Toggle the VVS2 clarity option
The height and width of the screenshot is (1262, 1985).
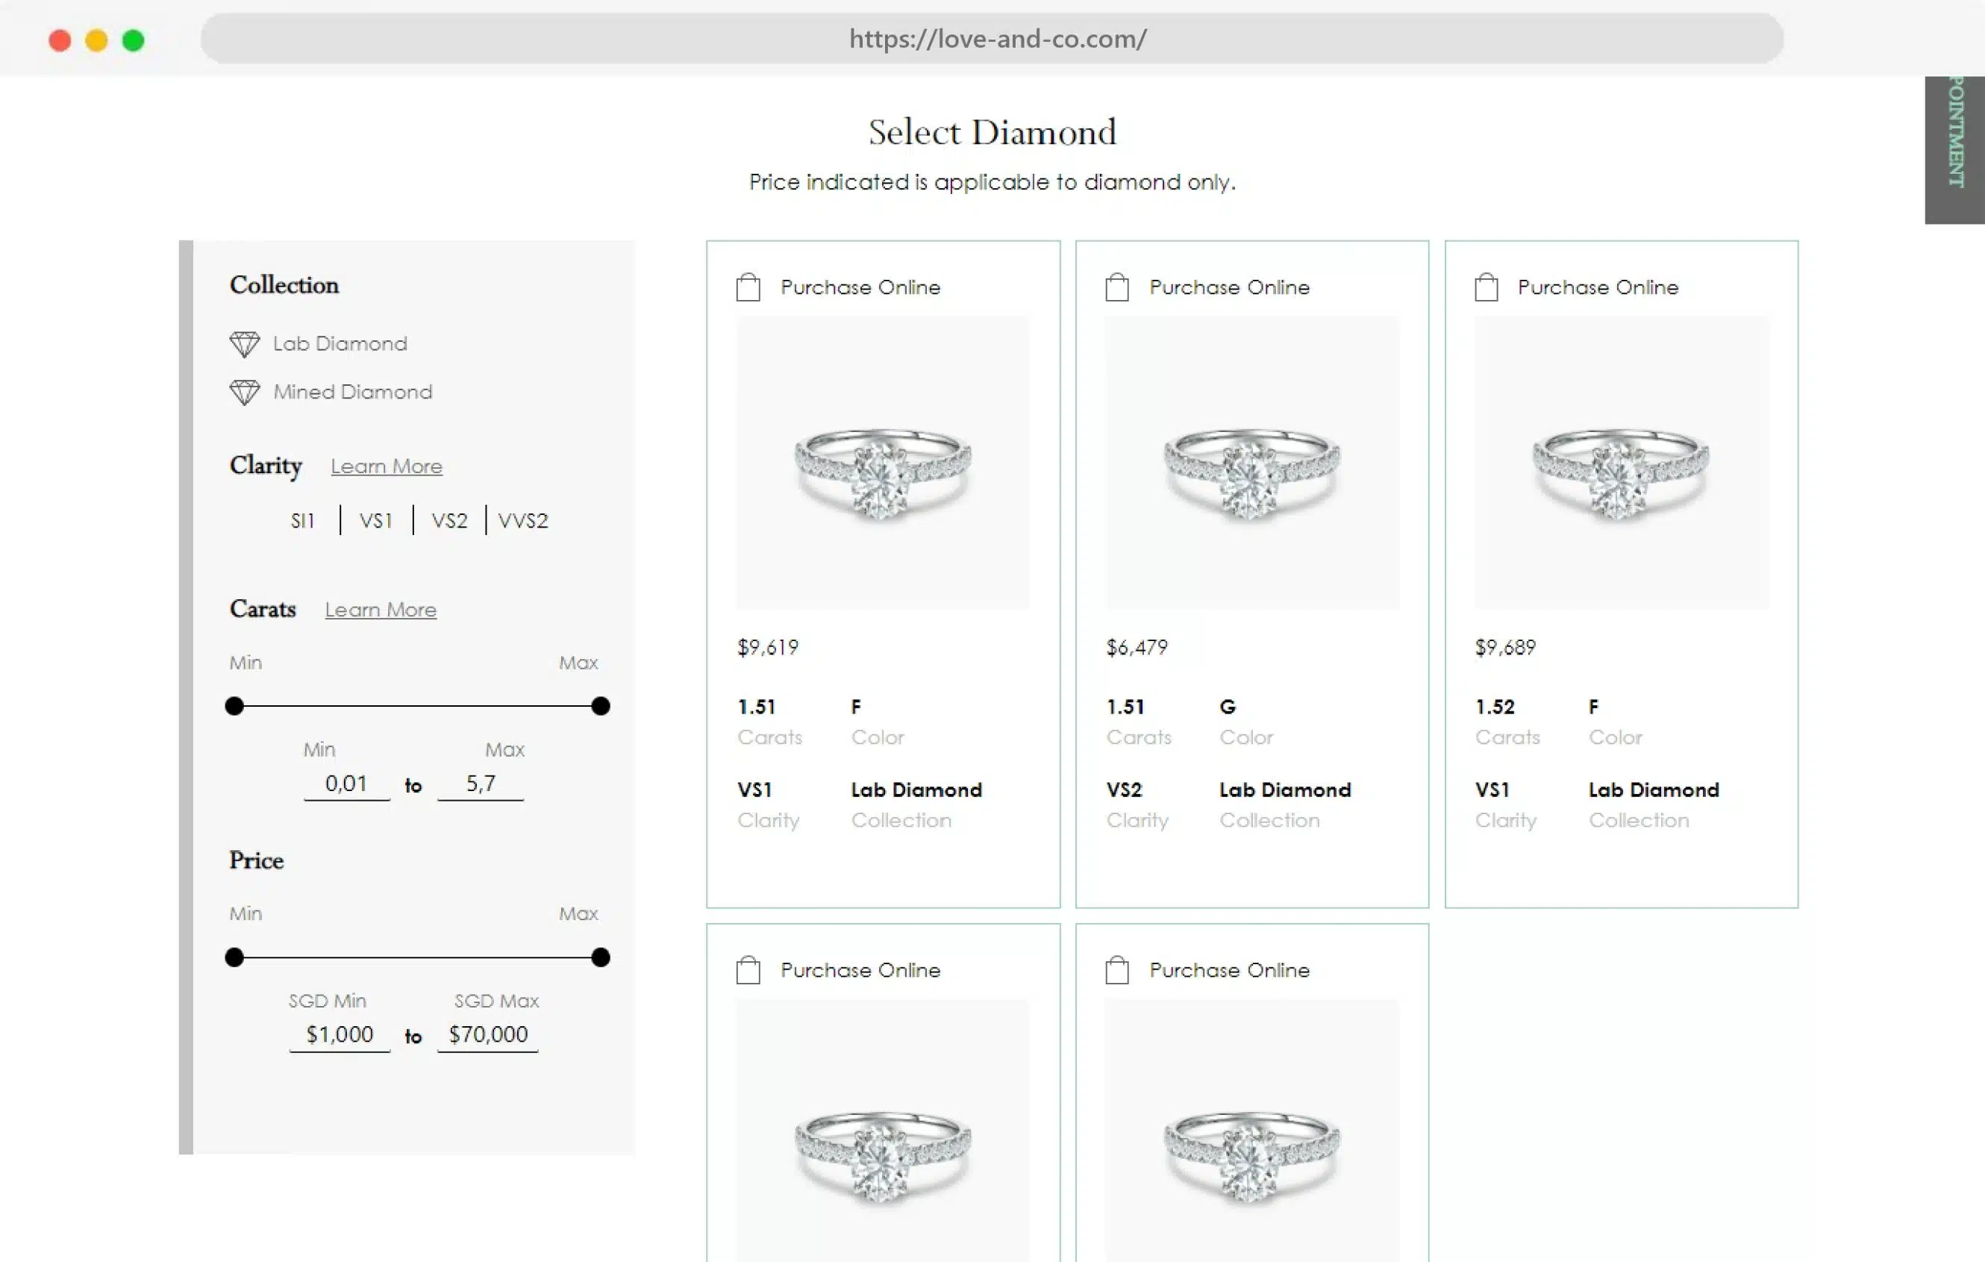tap(522, 521)
